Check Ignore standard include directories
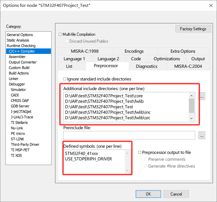Screen dimensions: 217x202 click(65, 79)
